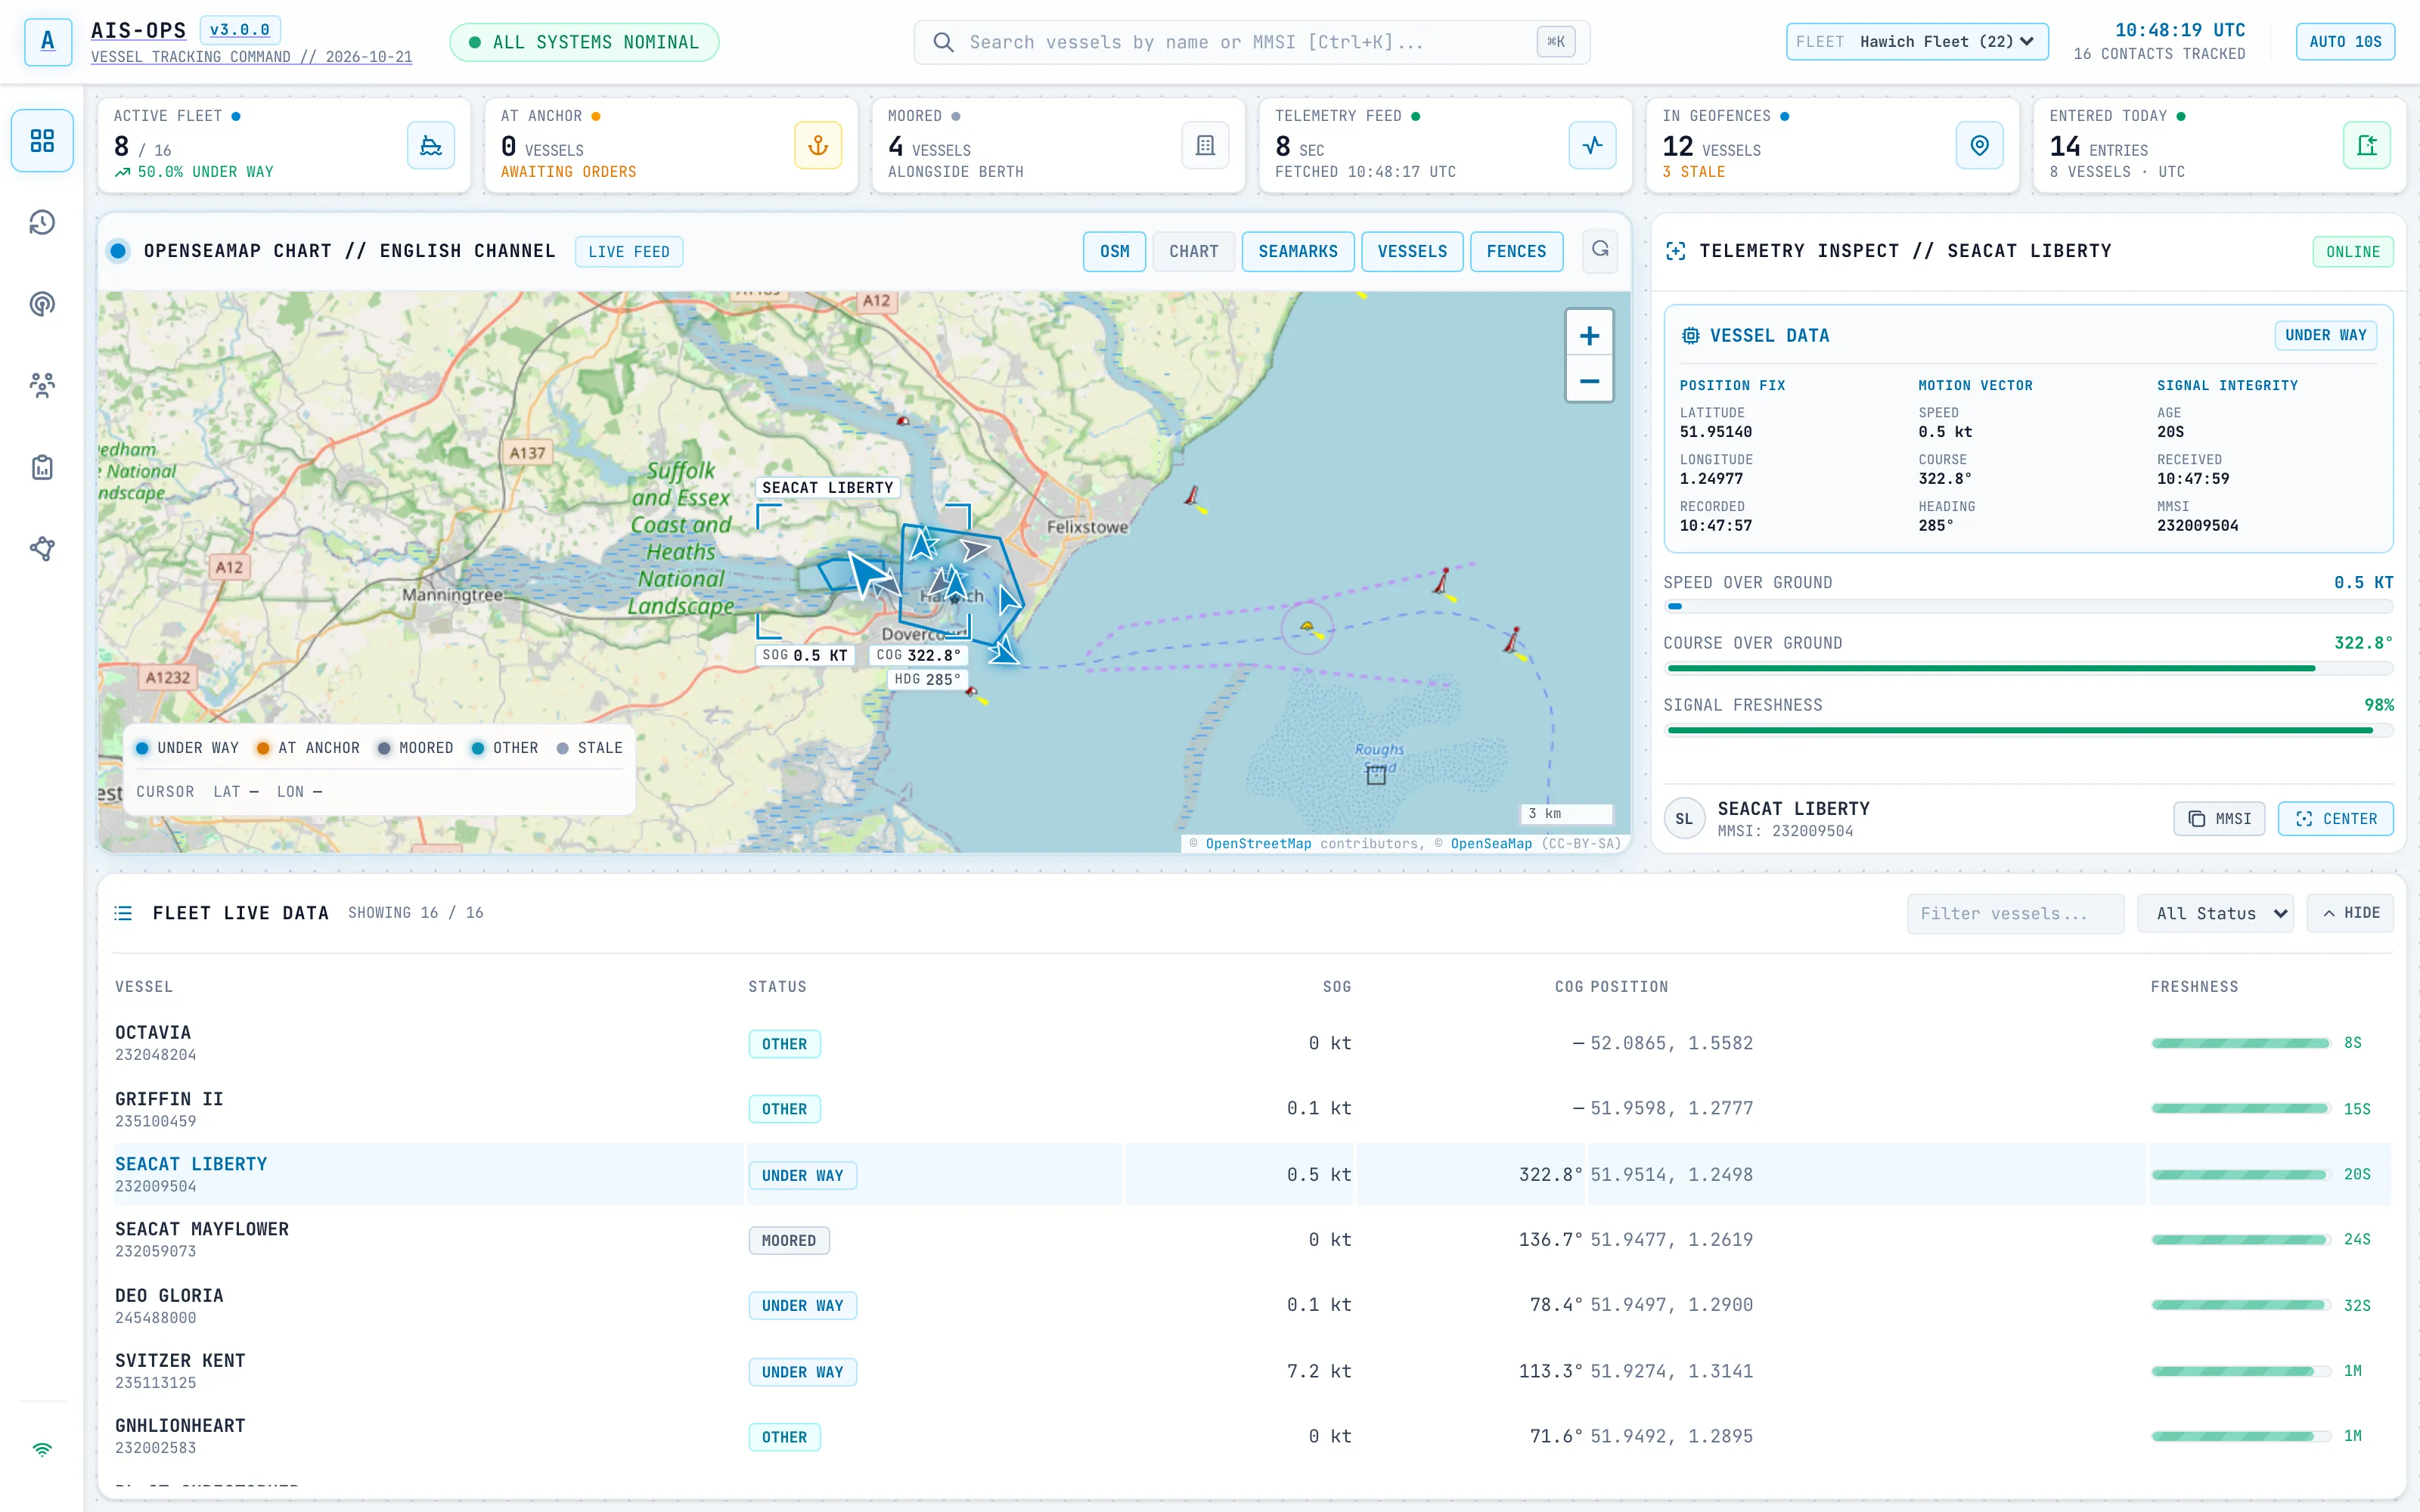
Task: Click the Vessel Tracking Command link
Action: pos(251,57)
